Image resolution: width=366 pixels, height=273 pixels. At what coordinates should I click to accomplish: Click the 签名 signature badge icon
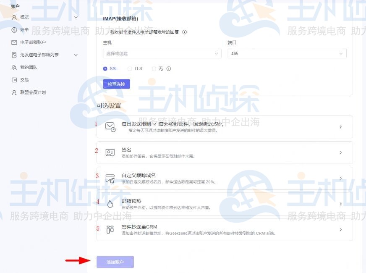pos(110,152)
